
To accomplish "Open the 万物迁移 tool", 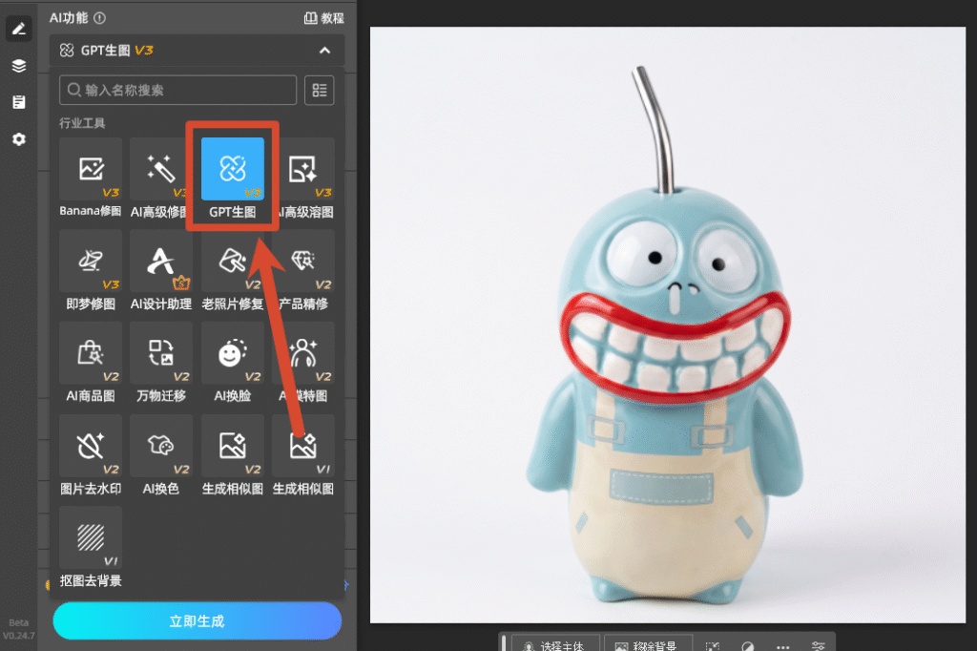I will (x=161, y=363).
